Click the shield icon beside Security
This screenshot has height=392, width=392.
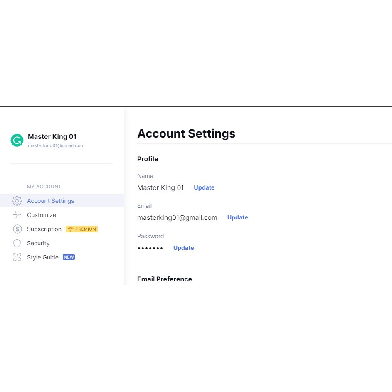[17, 243]
